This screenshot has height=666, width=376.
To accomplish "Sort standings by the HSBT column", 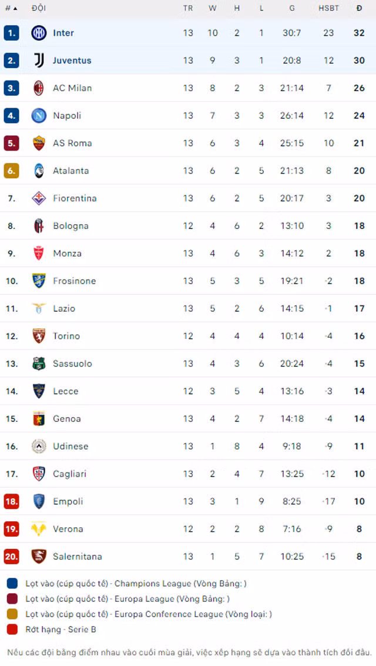I will [328, 8].
